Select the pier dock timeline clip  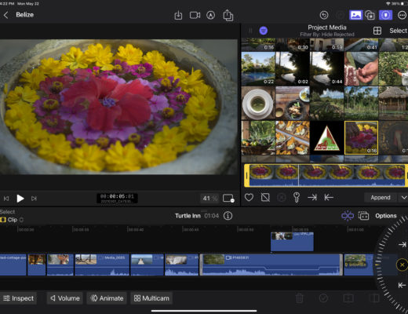pyautogui.click(x=147, y=265)
